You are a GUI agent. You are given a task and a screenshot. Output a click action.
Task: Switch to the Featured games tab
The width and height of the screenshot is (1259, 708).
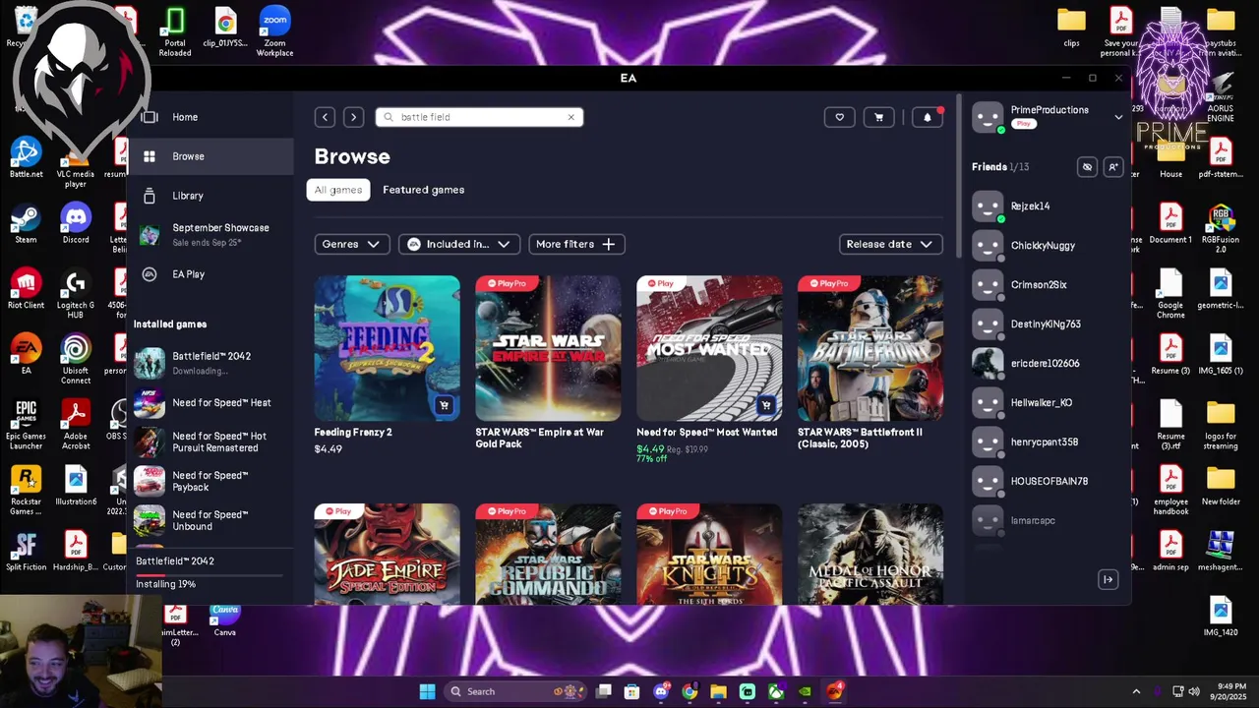tap(423, 190)
